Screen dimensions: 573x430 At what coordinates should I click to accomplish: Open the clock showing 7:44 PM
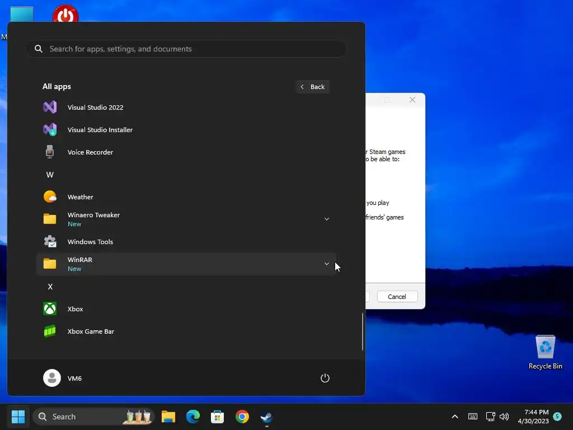pyautogui.click(x=533, y=417)
